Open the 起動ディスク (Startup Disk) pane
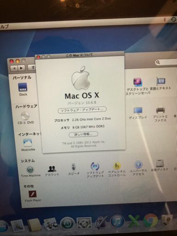177x236 pixels. coord(159,165)
